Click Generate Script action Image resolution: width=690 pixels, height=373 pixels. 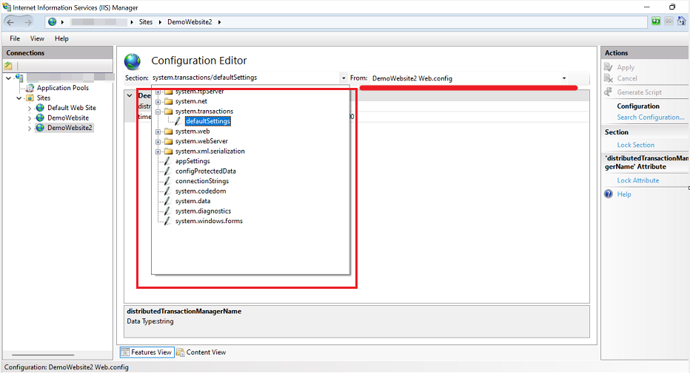point(639,92)
